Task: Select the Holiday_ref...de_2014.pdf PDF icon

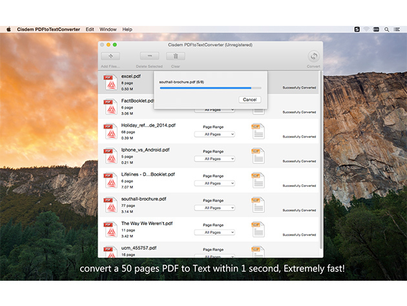Action: pos(110,131)
